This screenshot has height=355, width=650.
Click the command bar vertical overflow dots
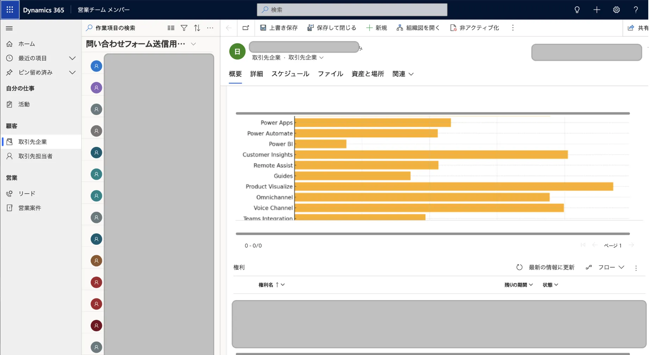tap(513, 28)
